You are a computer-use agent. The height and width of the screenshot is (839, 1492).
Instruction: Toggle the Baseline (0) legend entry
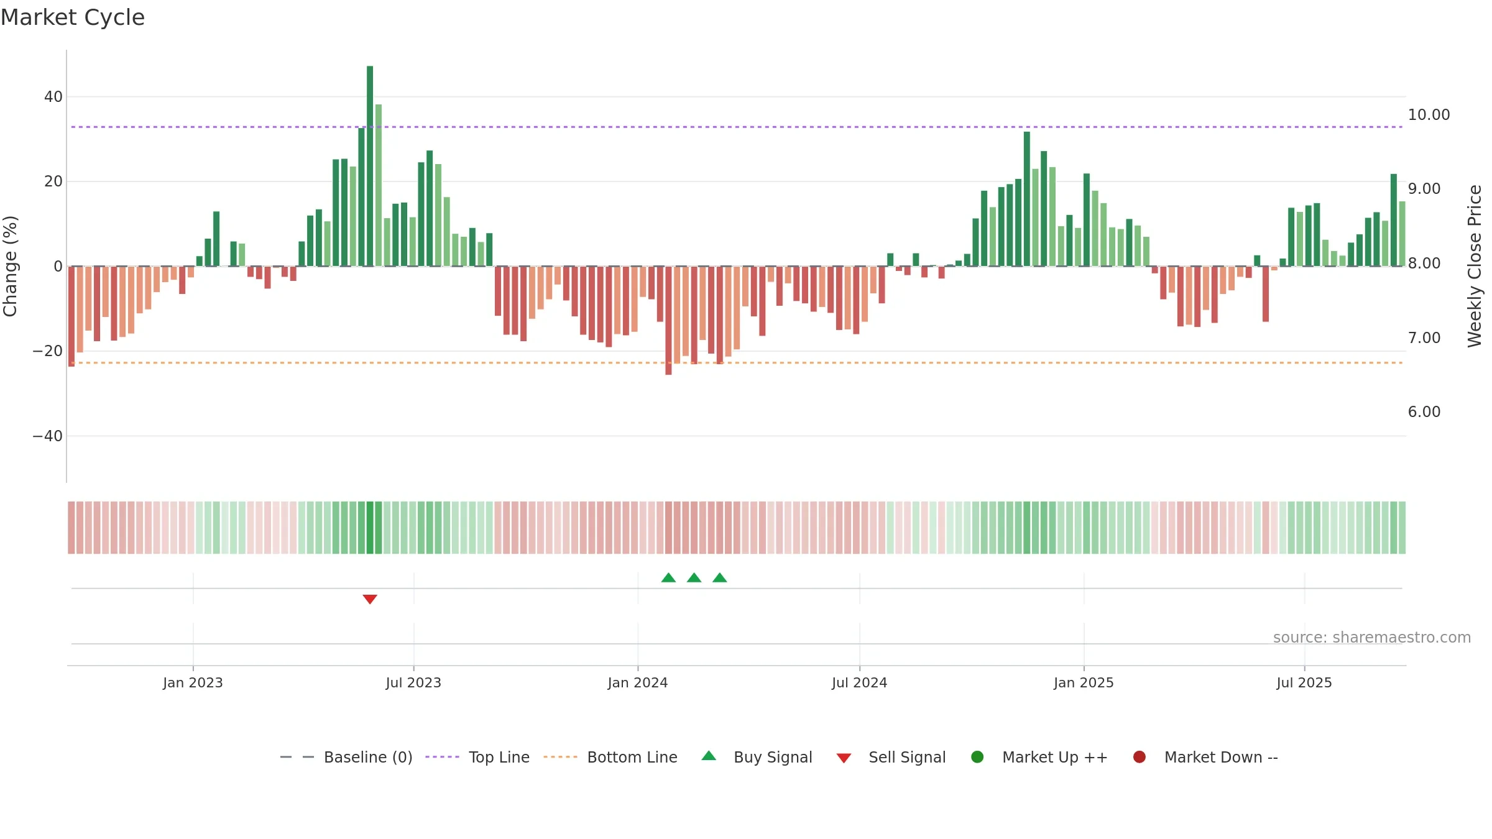[346, 757]
